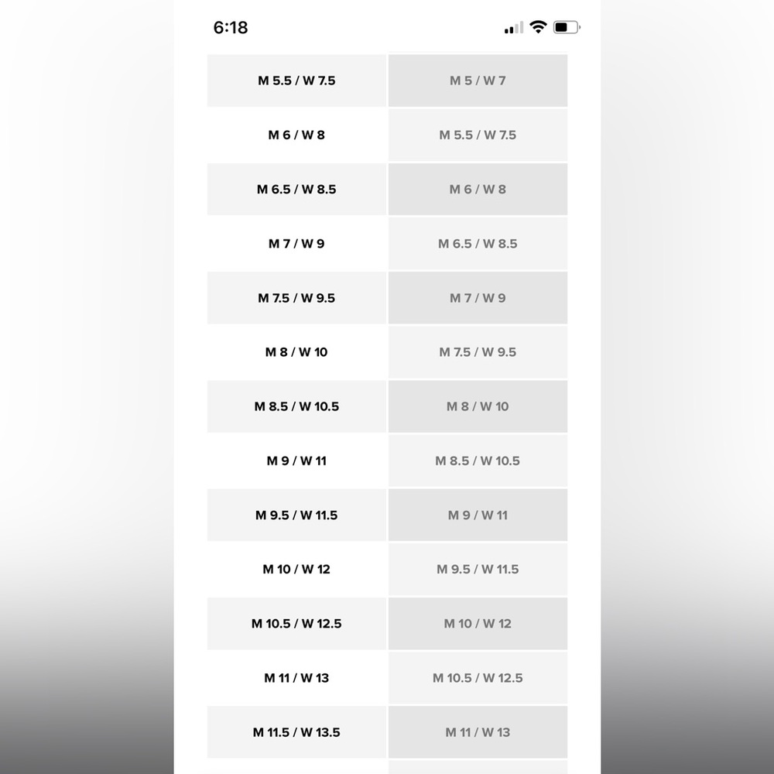The height and width of the screenshot is (774, 774).
Task: Tap bold M 10 / W 12 cell
Action: pyautogui.click(x=296, y=569)
